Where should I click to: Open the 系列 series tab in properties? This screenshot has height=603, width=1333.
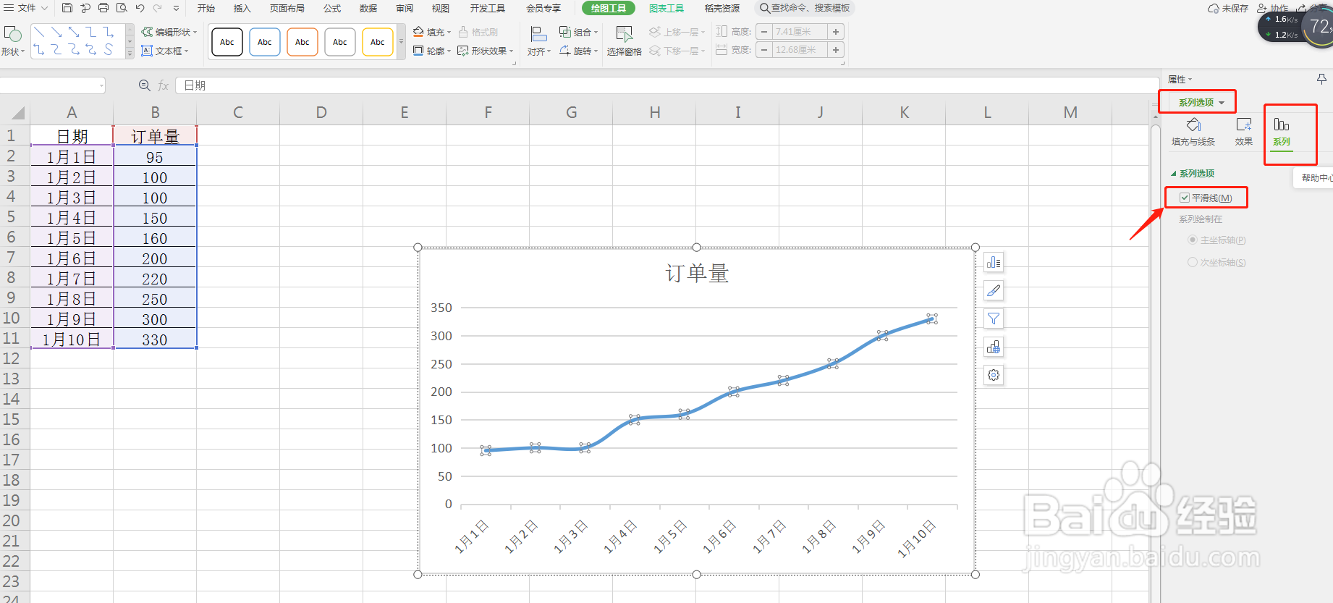tap(1282, 132)
